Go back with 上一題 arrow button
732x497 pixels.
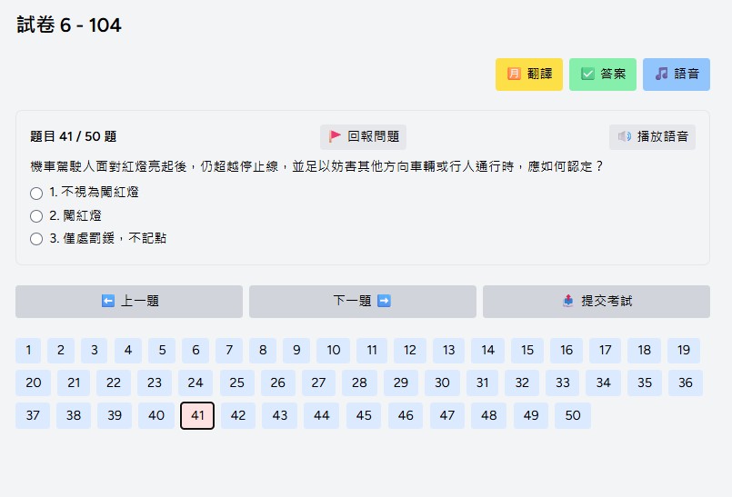pos(129,301)
